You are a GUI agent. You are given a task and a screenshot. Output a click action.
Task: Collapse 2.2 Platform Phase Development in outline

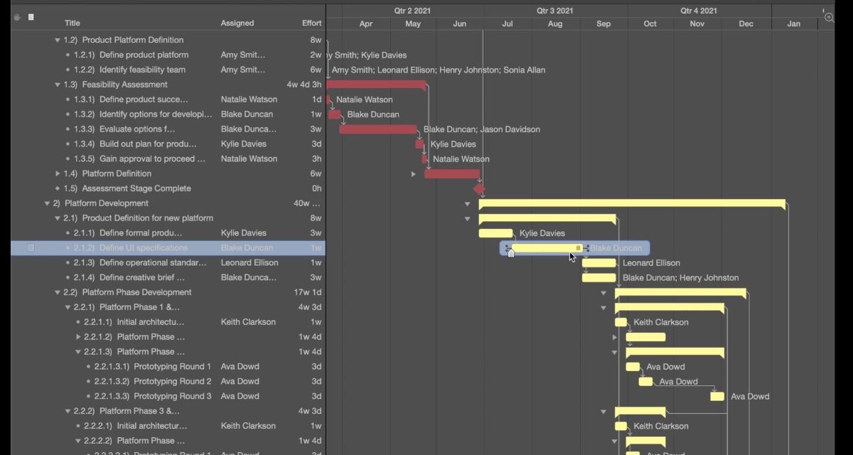[x=58, y=293]
